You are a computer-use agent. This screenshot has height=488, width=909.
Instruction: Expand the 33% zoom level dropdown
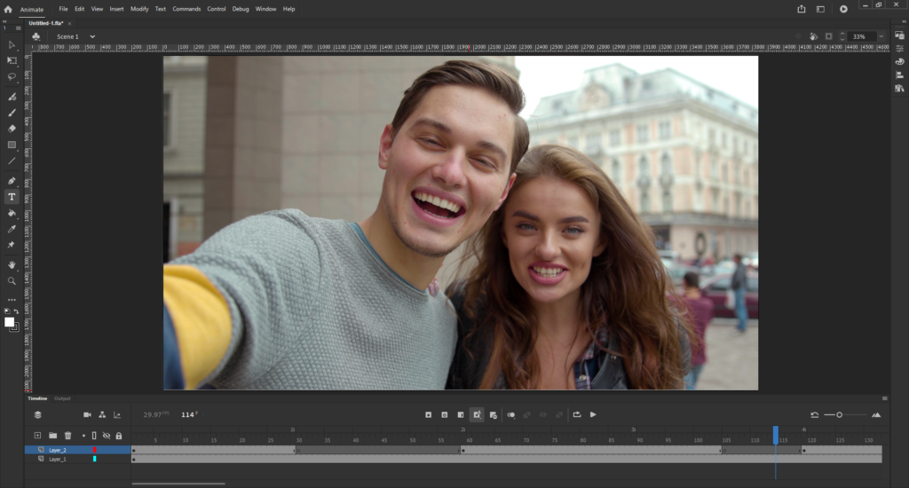click(x=881, y=36)
